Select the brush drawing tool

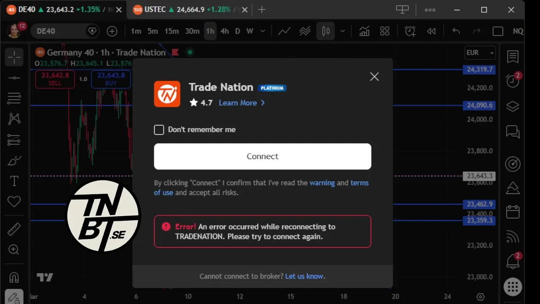coord(14,161)
